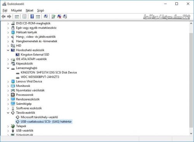Collapse the Lemezmeghajtó node
The height and width of the screenshot is (142, 194).
tap(8, 68)
